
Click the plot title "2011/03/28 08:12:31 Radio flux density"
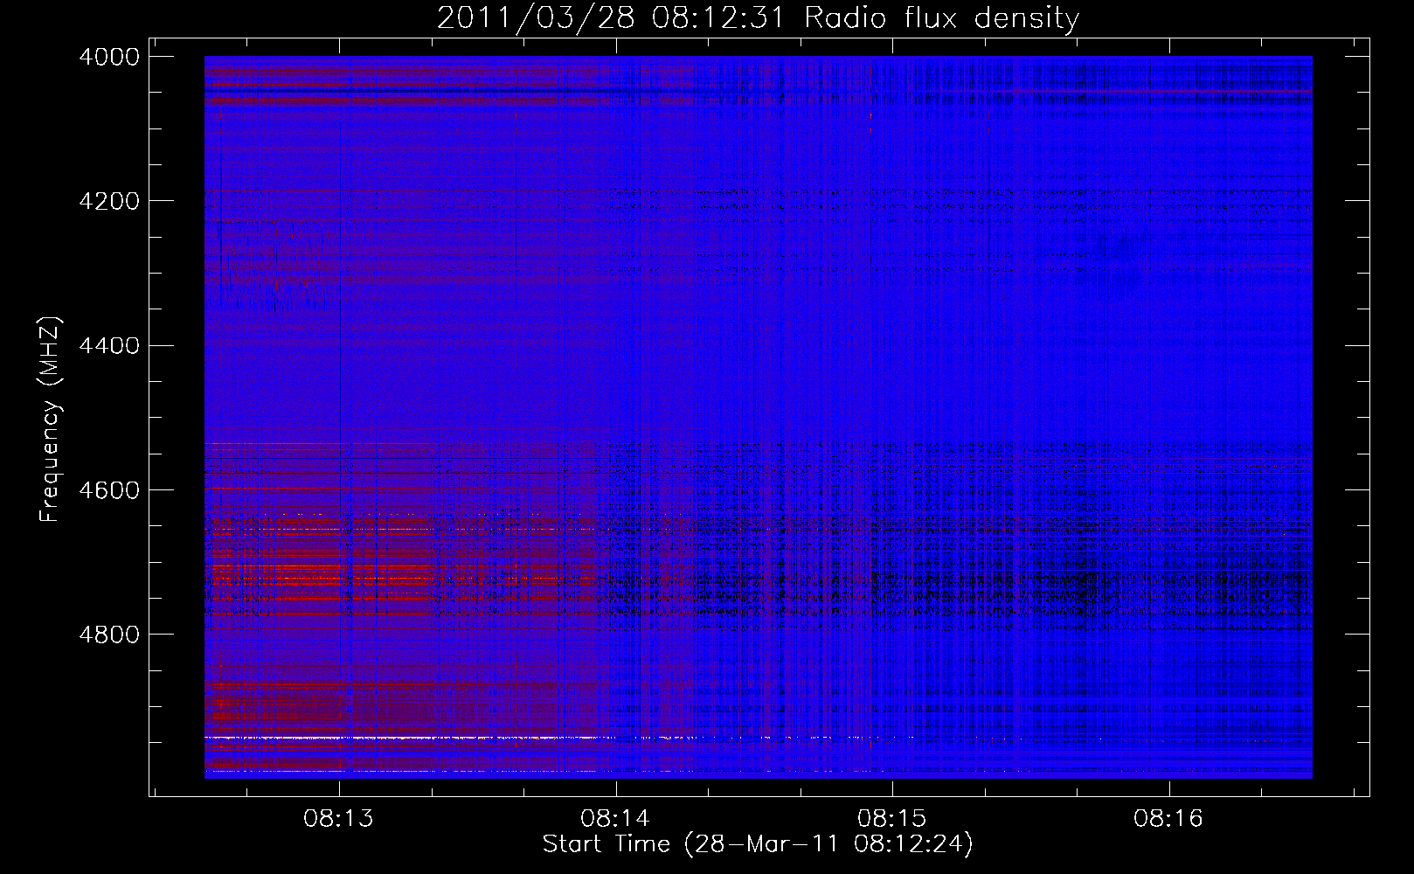click(x=758, y=18)
